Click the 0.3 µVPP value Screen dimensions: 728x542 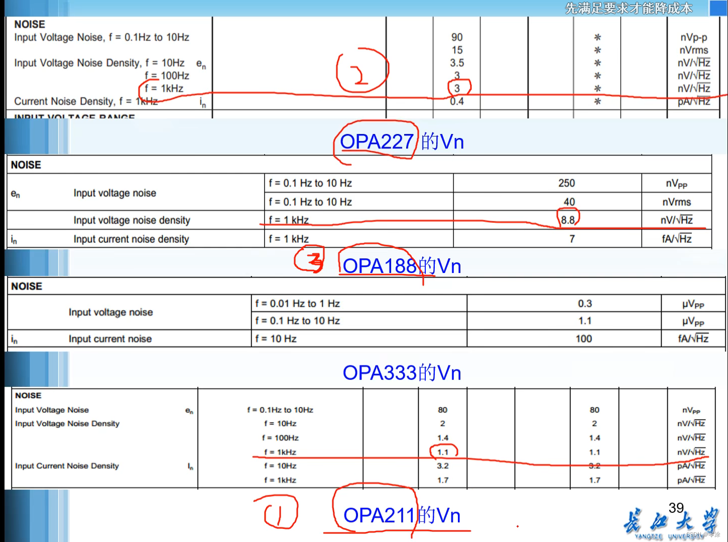coord(585,303)
